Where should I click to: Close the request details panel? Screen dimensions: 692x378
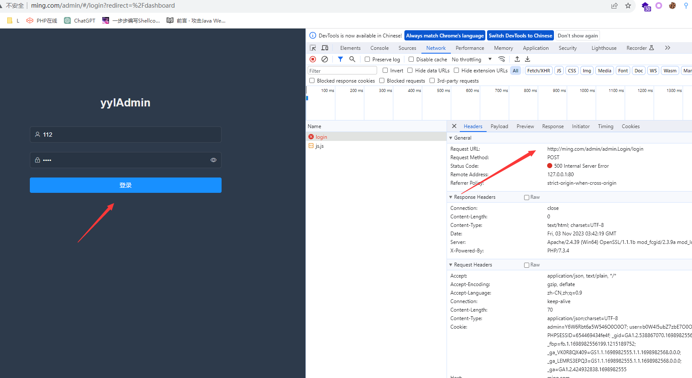click(x=454, y=126)
